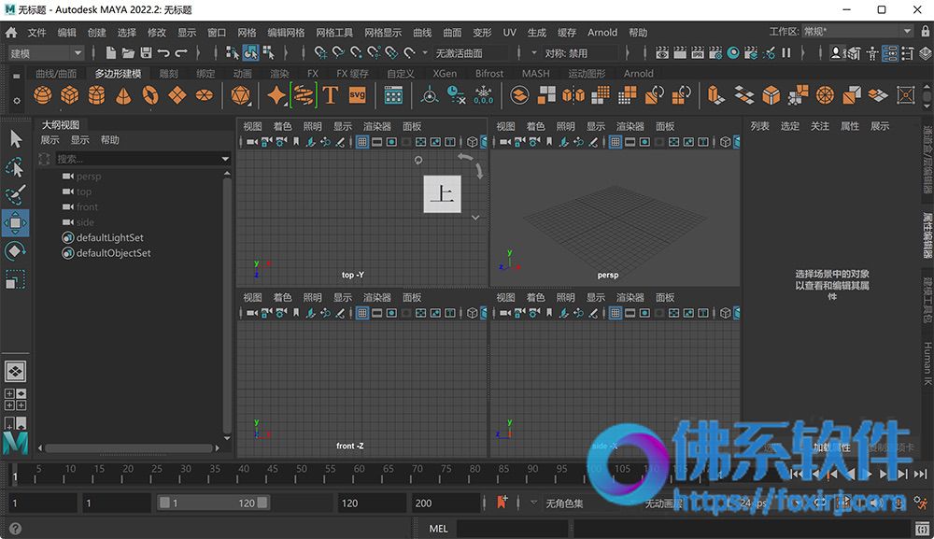Image resolution: width=934 pixels, height=539 pixels.
Task: Activate the Rotate tool in toolbox
Action: 16,250
